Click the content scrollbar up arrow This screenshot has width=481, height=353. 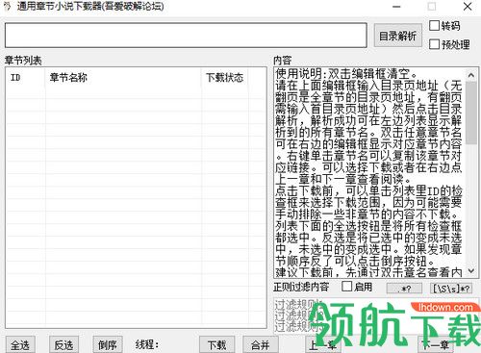coord(471,75)
